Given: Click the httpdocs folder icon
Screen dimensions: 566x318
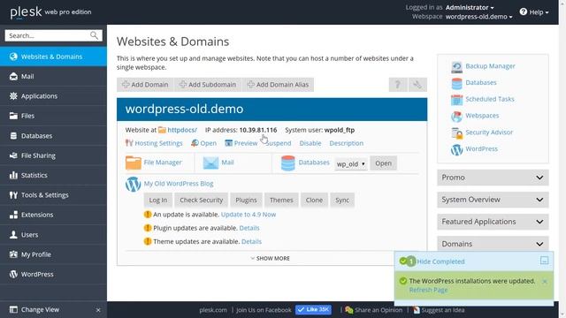Looking at the screenshot, I should click(162, 130).
